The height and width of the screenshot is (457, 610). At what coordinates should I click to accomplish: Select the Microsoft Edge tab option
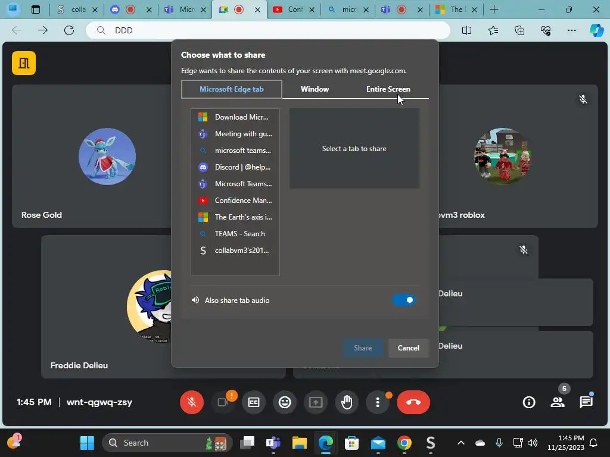[232, 89]
